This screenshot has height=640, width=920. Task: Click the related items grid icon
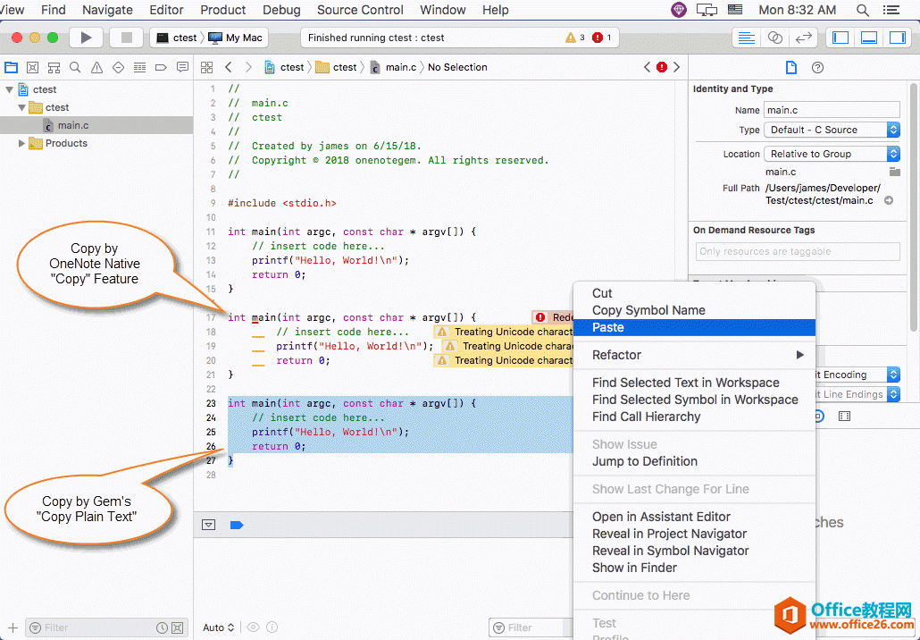(x=206, y=67)
